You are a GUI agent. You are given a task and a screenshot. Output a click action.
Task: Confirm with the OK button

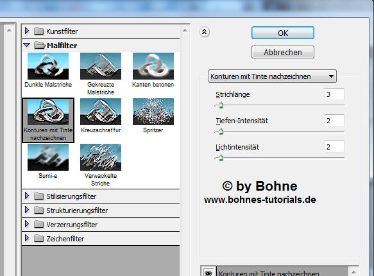coord(283,33)
